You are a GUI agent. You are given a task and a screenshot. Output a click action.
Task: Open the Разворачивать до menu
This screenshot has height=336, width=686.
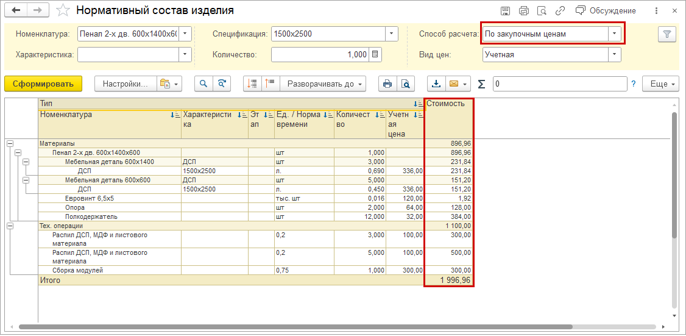(x=325, y=84)
